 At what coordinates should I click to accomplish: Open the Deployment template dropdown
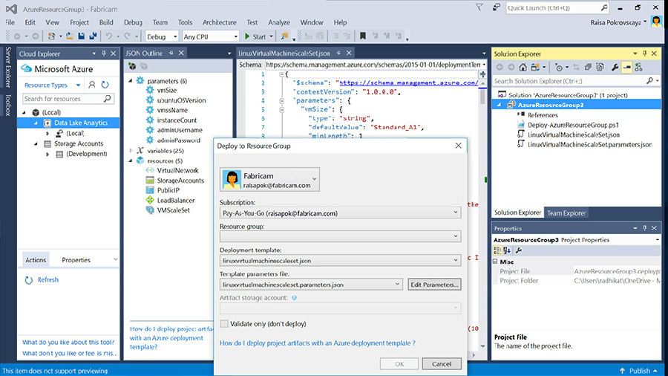pyautogui.click(x=456, y=260)
